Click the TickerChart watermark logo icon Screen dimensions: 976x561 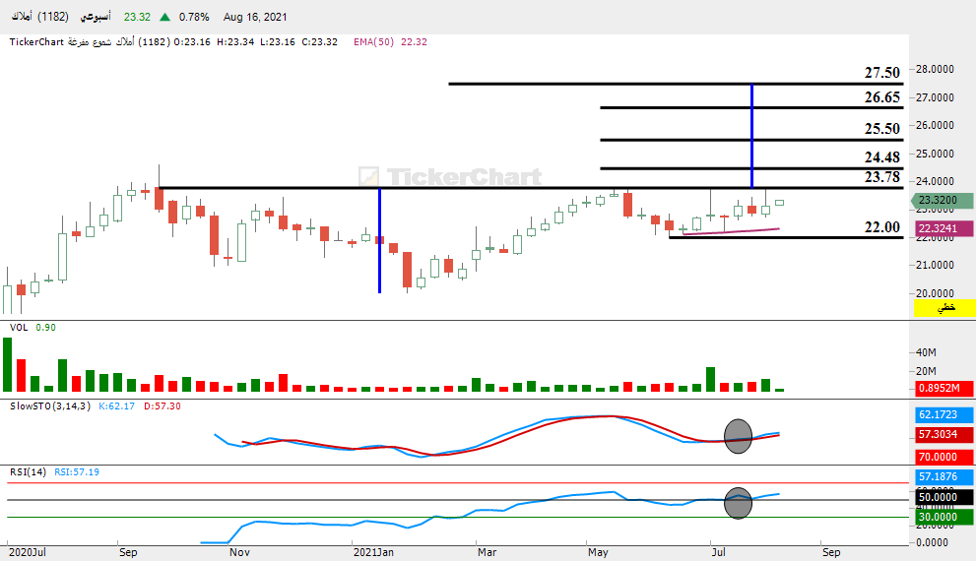[x=368, y=176]
